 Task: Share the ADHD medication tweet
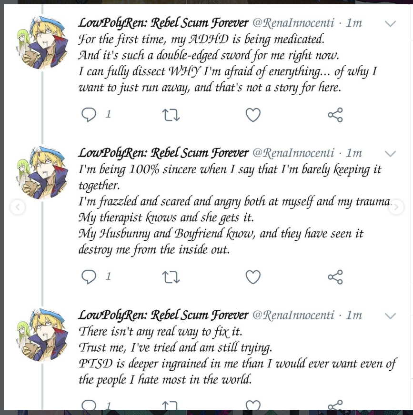coord(335,115)
